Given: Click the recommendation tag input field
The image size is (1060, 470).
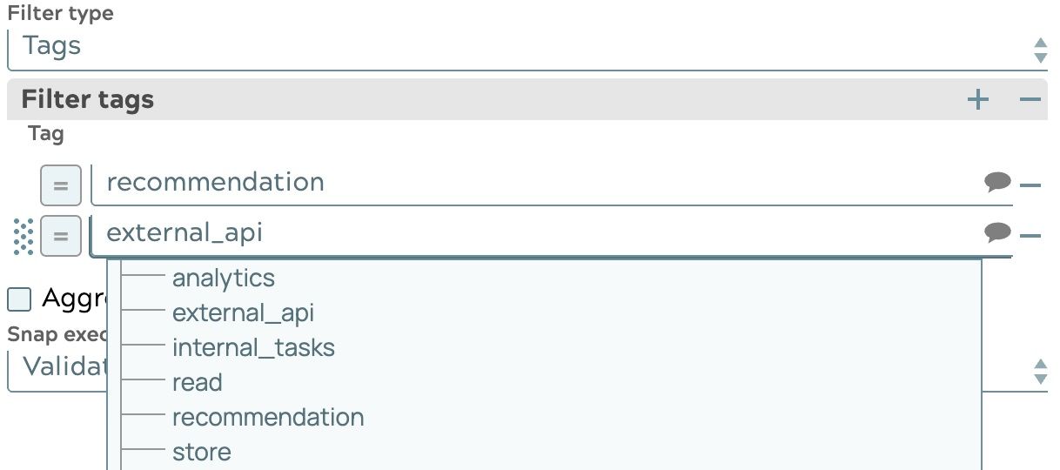Looking at the screenshot, I should click(540, 183).
